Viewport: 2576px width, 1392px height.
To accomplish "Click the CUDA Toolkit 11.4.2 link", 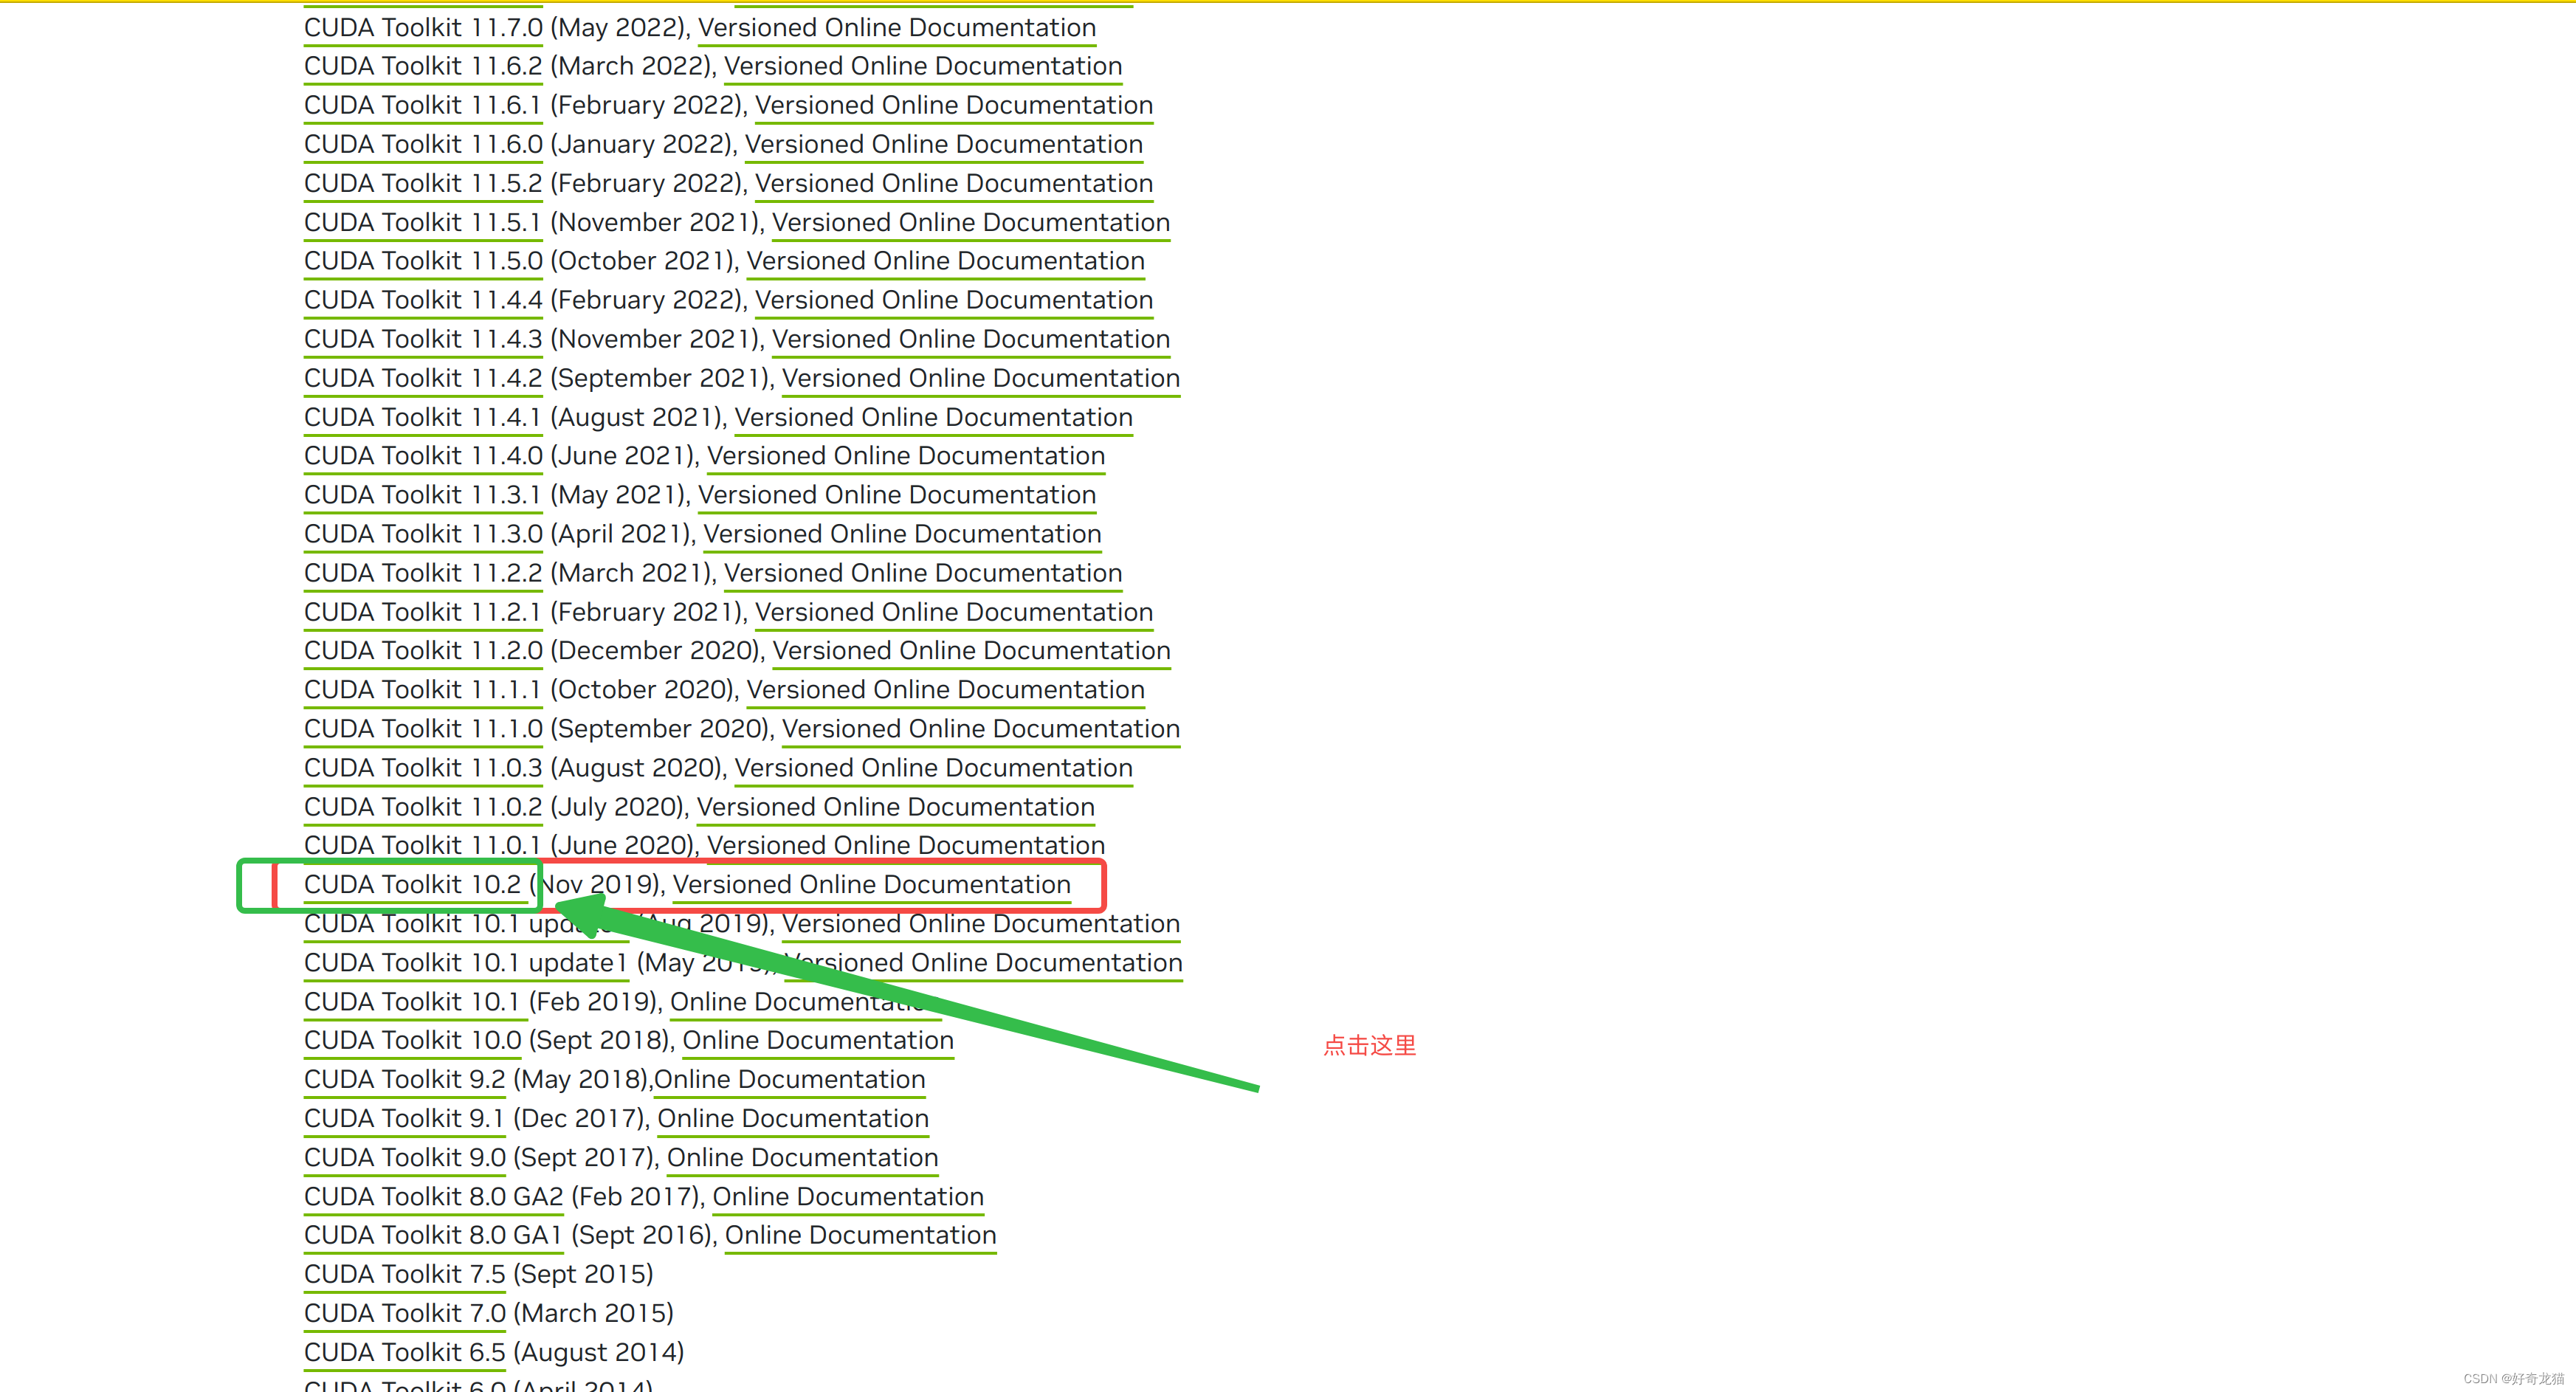I will [x=423, y=379].
